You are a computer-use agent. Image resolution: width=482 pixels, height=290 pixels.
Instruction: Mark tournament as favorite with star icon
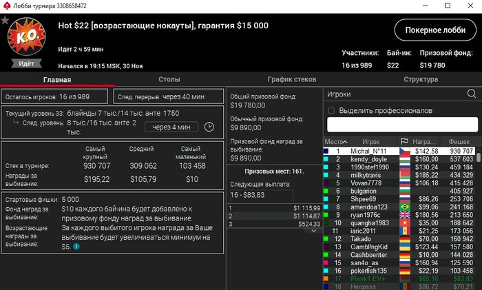[x=5, y=20]
